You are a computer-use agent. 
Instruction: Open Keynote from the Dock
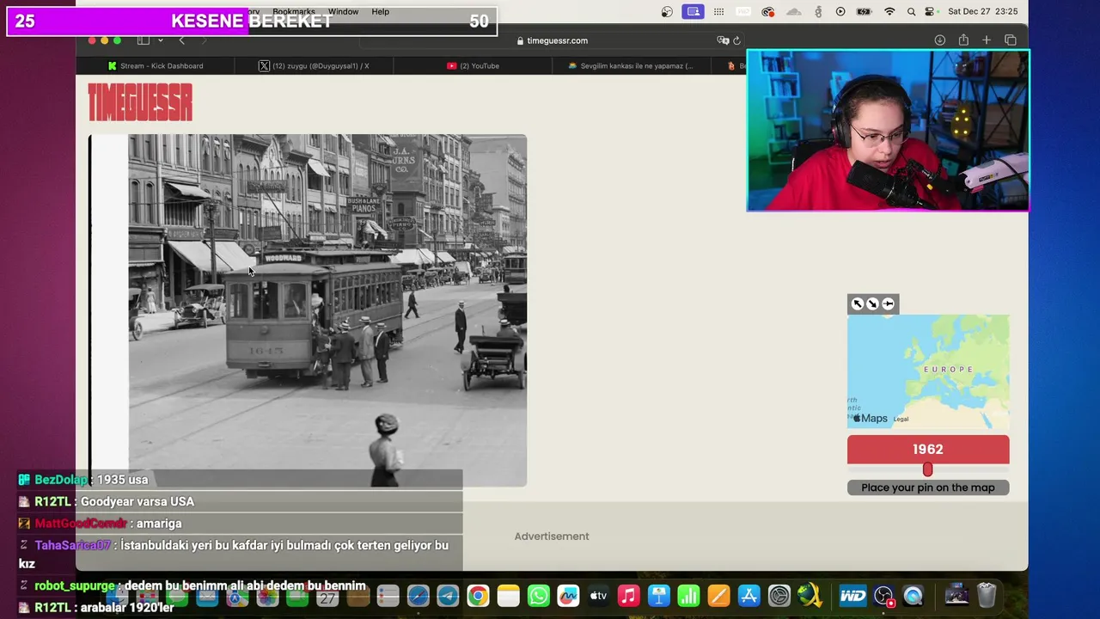pos(658,595)
